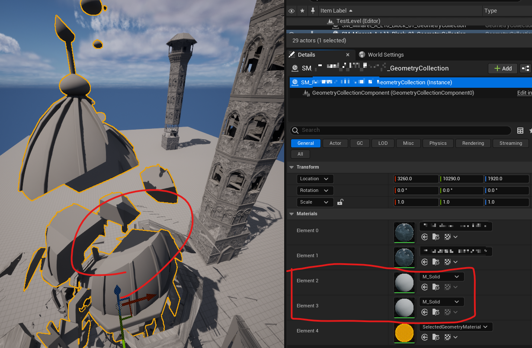Click the visibility eye column header

[x=292, y=11]
